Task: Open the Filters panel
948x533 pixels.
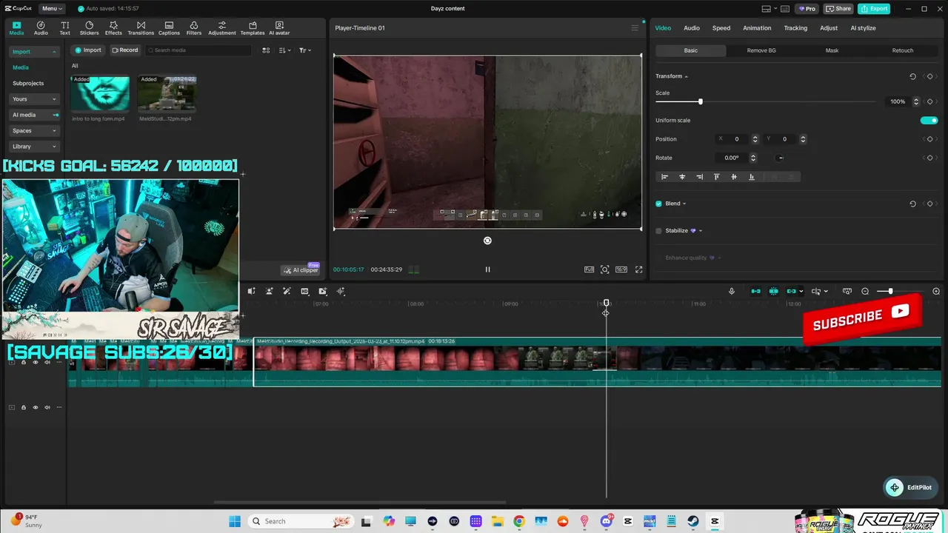Action: [194, 28]
